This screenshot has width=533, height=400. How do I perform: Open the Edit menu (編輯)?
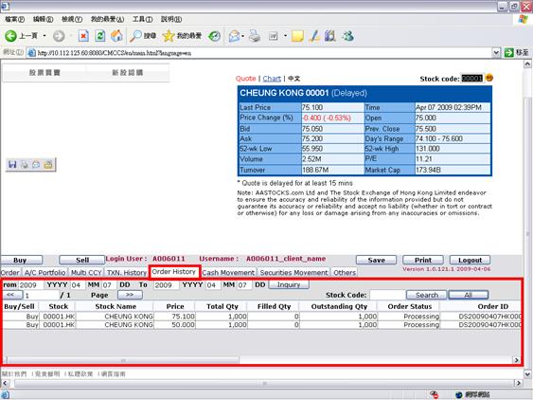point(43,19)
